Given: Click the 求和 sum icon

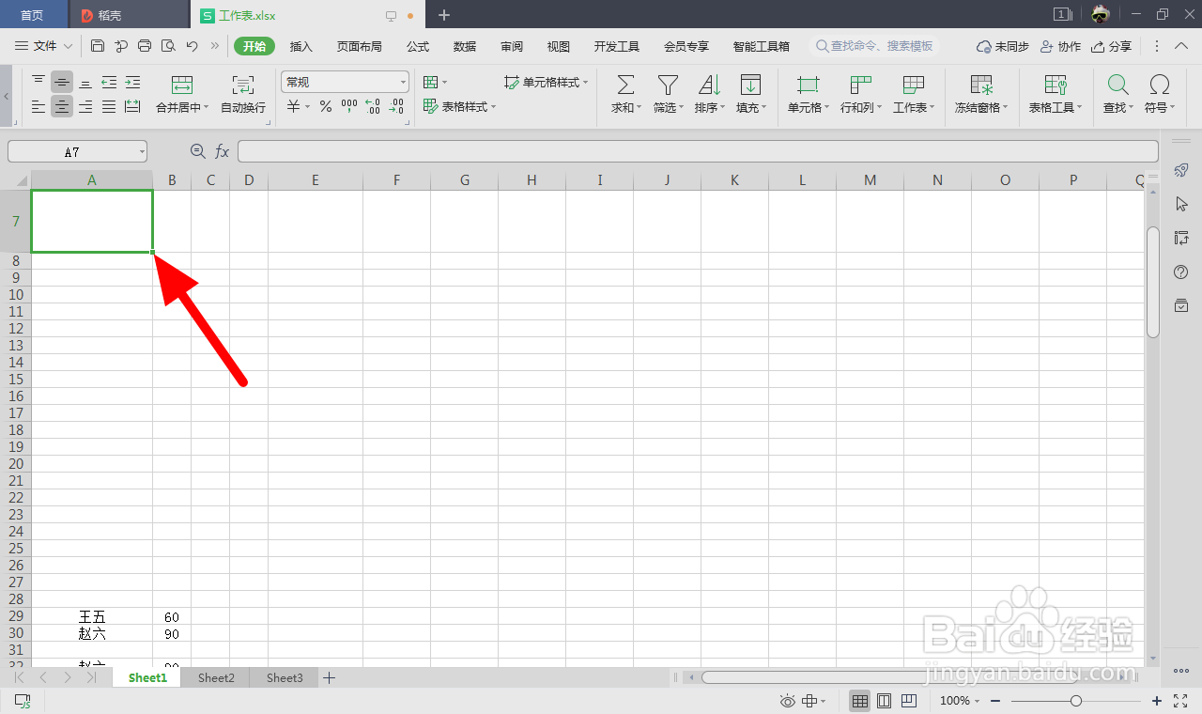Looking at the screenshot, I should [625, 85].
